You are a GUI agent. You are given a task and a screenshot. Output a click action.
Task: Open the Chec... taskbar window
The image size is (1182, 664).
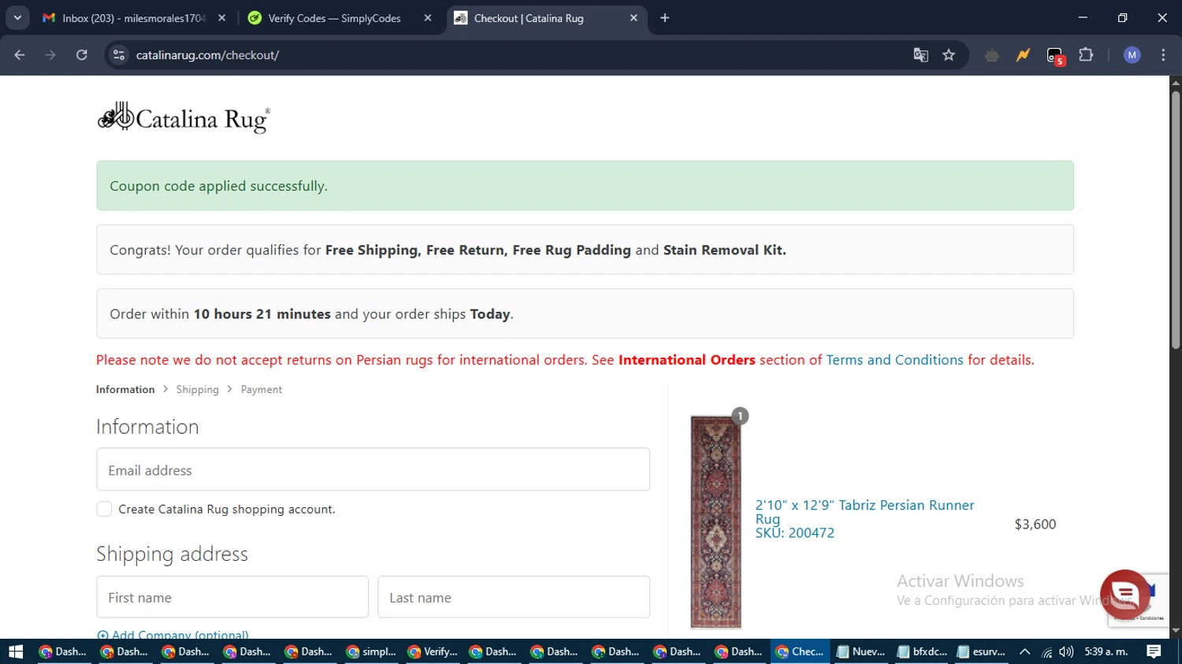click(x=801, y=651)
